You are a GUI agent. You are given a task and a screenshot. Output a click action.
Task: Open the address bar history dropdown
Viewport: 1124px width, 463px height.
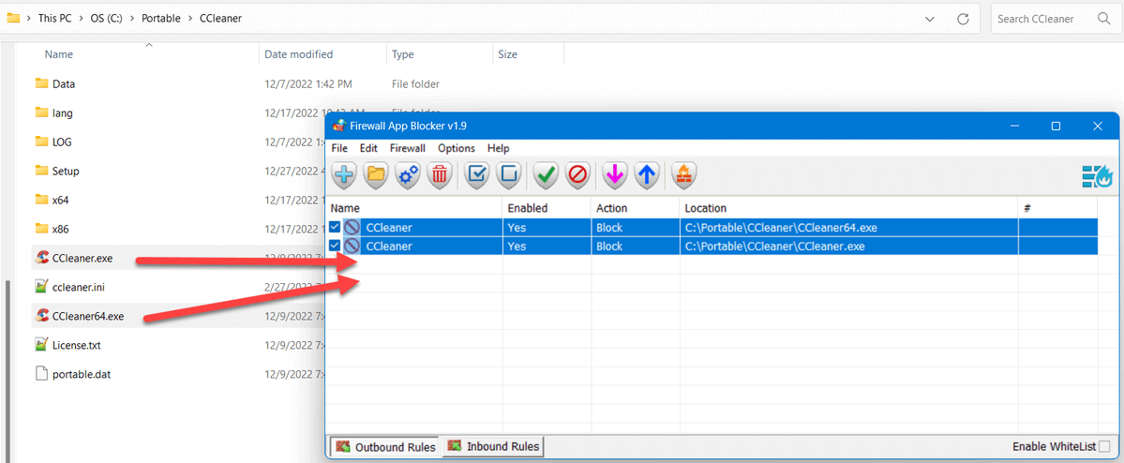coord(930,19)
